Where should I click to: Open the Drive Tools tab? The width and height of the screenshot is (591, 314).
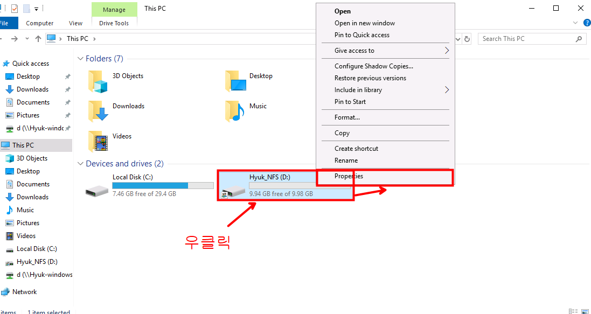click(x=114, y=23)
